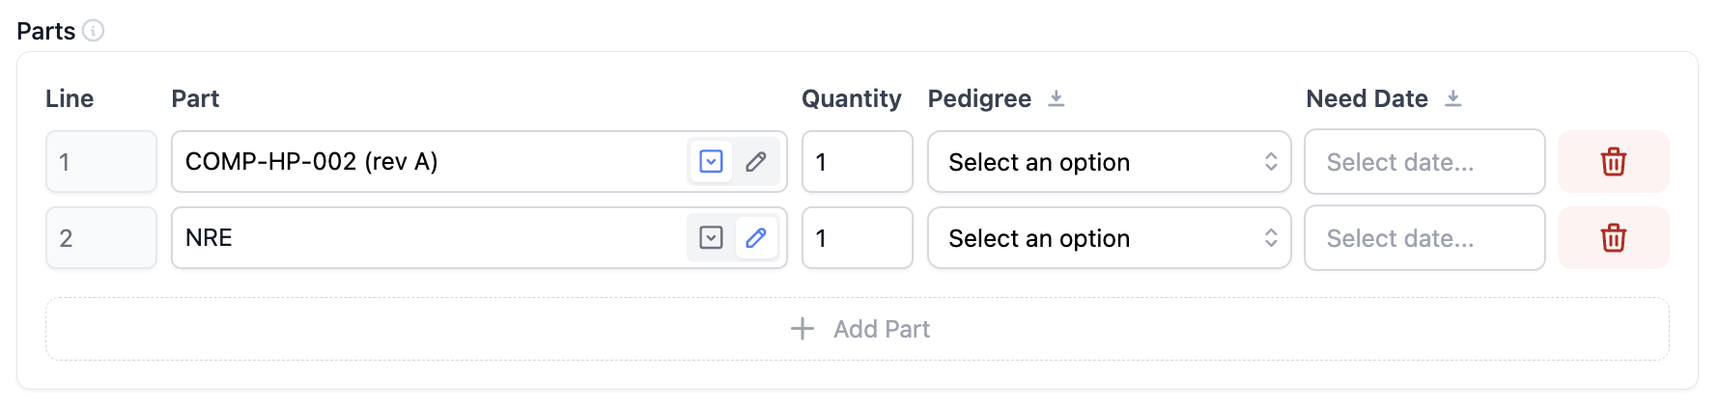
Task: Click the Parts info icon
Action: [94, 31]
